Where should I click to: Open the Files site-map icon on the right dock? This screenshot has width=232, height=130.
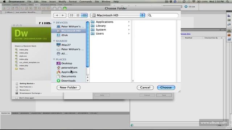pyautogui.click(x=229, y=31)
